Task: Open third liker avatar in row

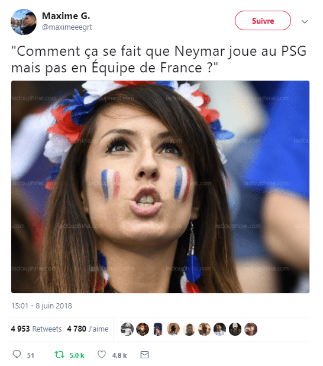Action: click(158, 329)
